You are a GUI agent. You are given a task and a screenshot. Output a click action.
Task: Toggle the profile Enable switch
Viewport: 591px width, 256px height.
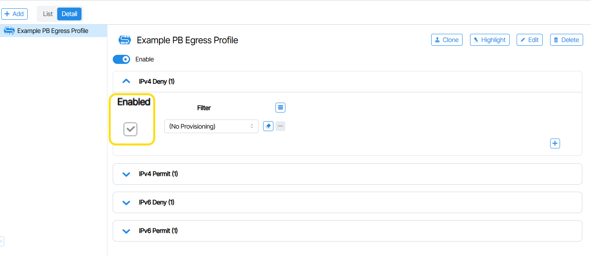click(121, 59)
